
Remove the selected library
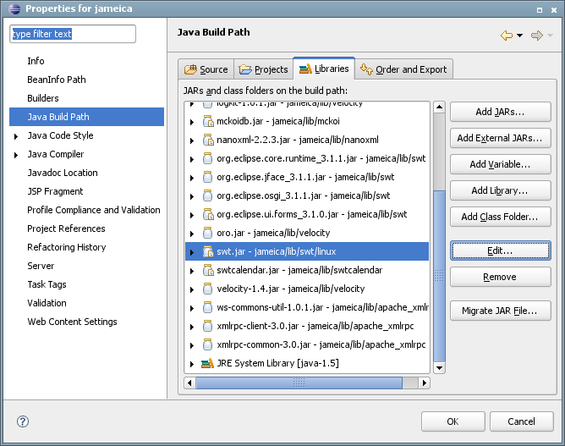[500, 277]
